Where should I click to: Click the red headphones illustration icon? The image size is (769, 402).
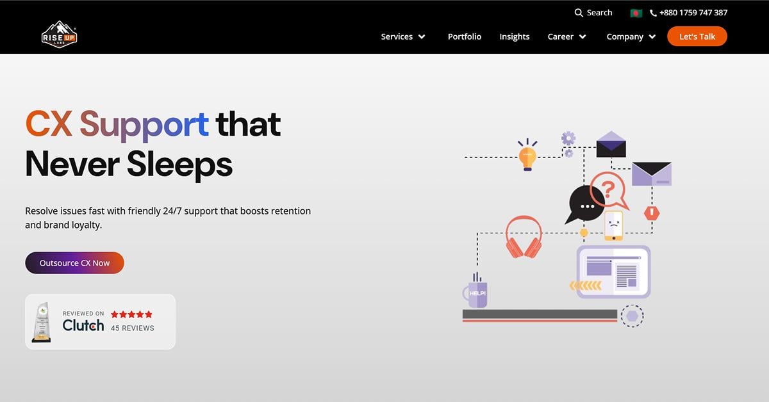click(524, 237)
